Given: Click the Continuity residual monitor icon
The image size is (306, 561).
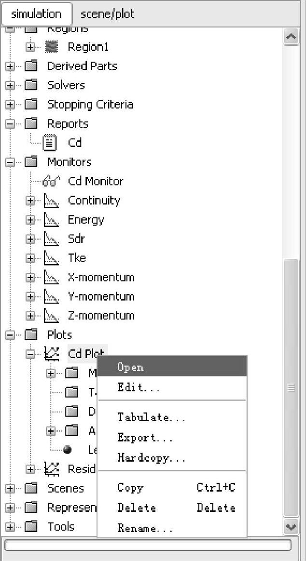Looking at the screenshot, I should (x=51, y=200).
